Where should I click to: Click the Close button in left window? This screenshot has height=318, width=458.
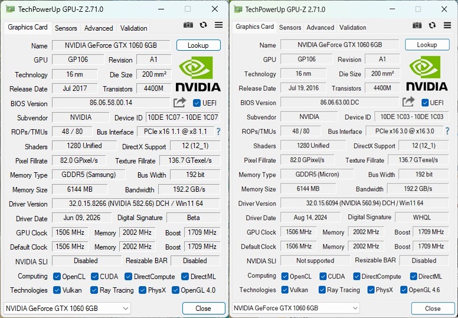pyautogui.click(x=204, y=309)
